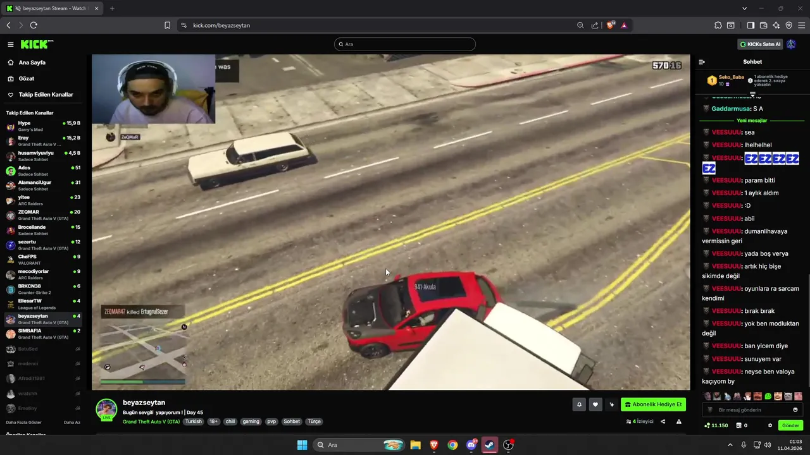Screen dimensions: 810x455
Task: Click the Gönder button to send message
Action: pos(790,425)
